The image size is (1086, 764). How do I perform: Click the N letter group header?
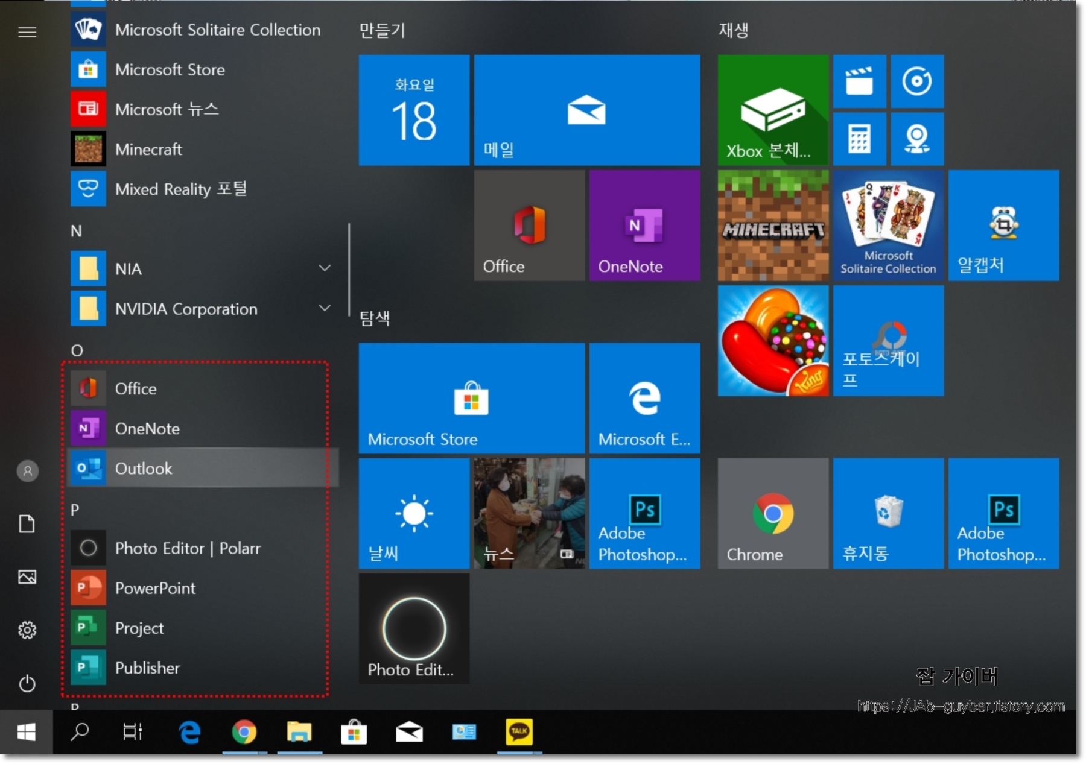(76, 231)
